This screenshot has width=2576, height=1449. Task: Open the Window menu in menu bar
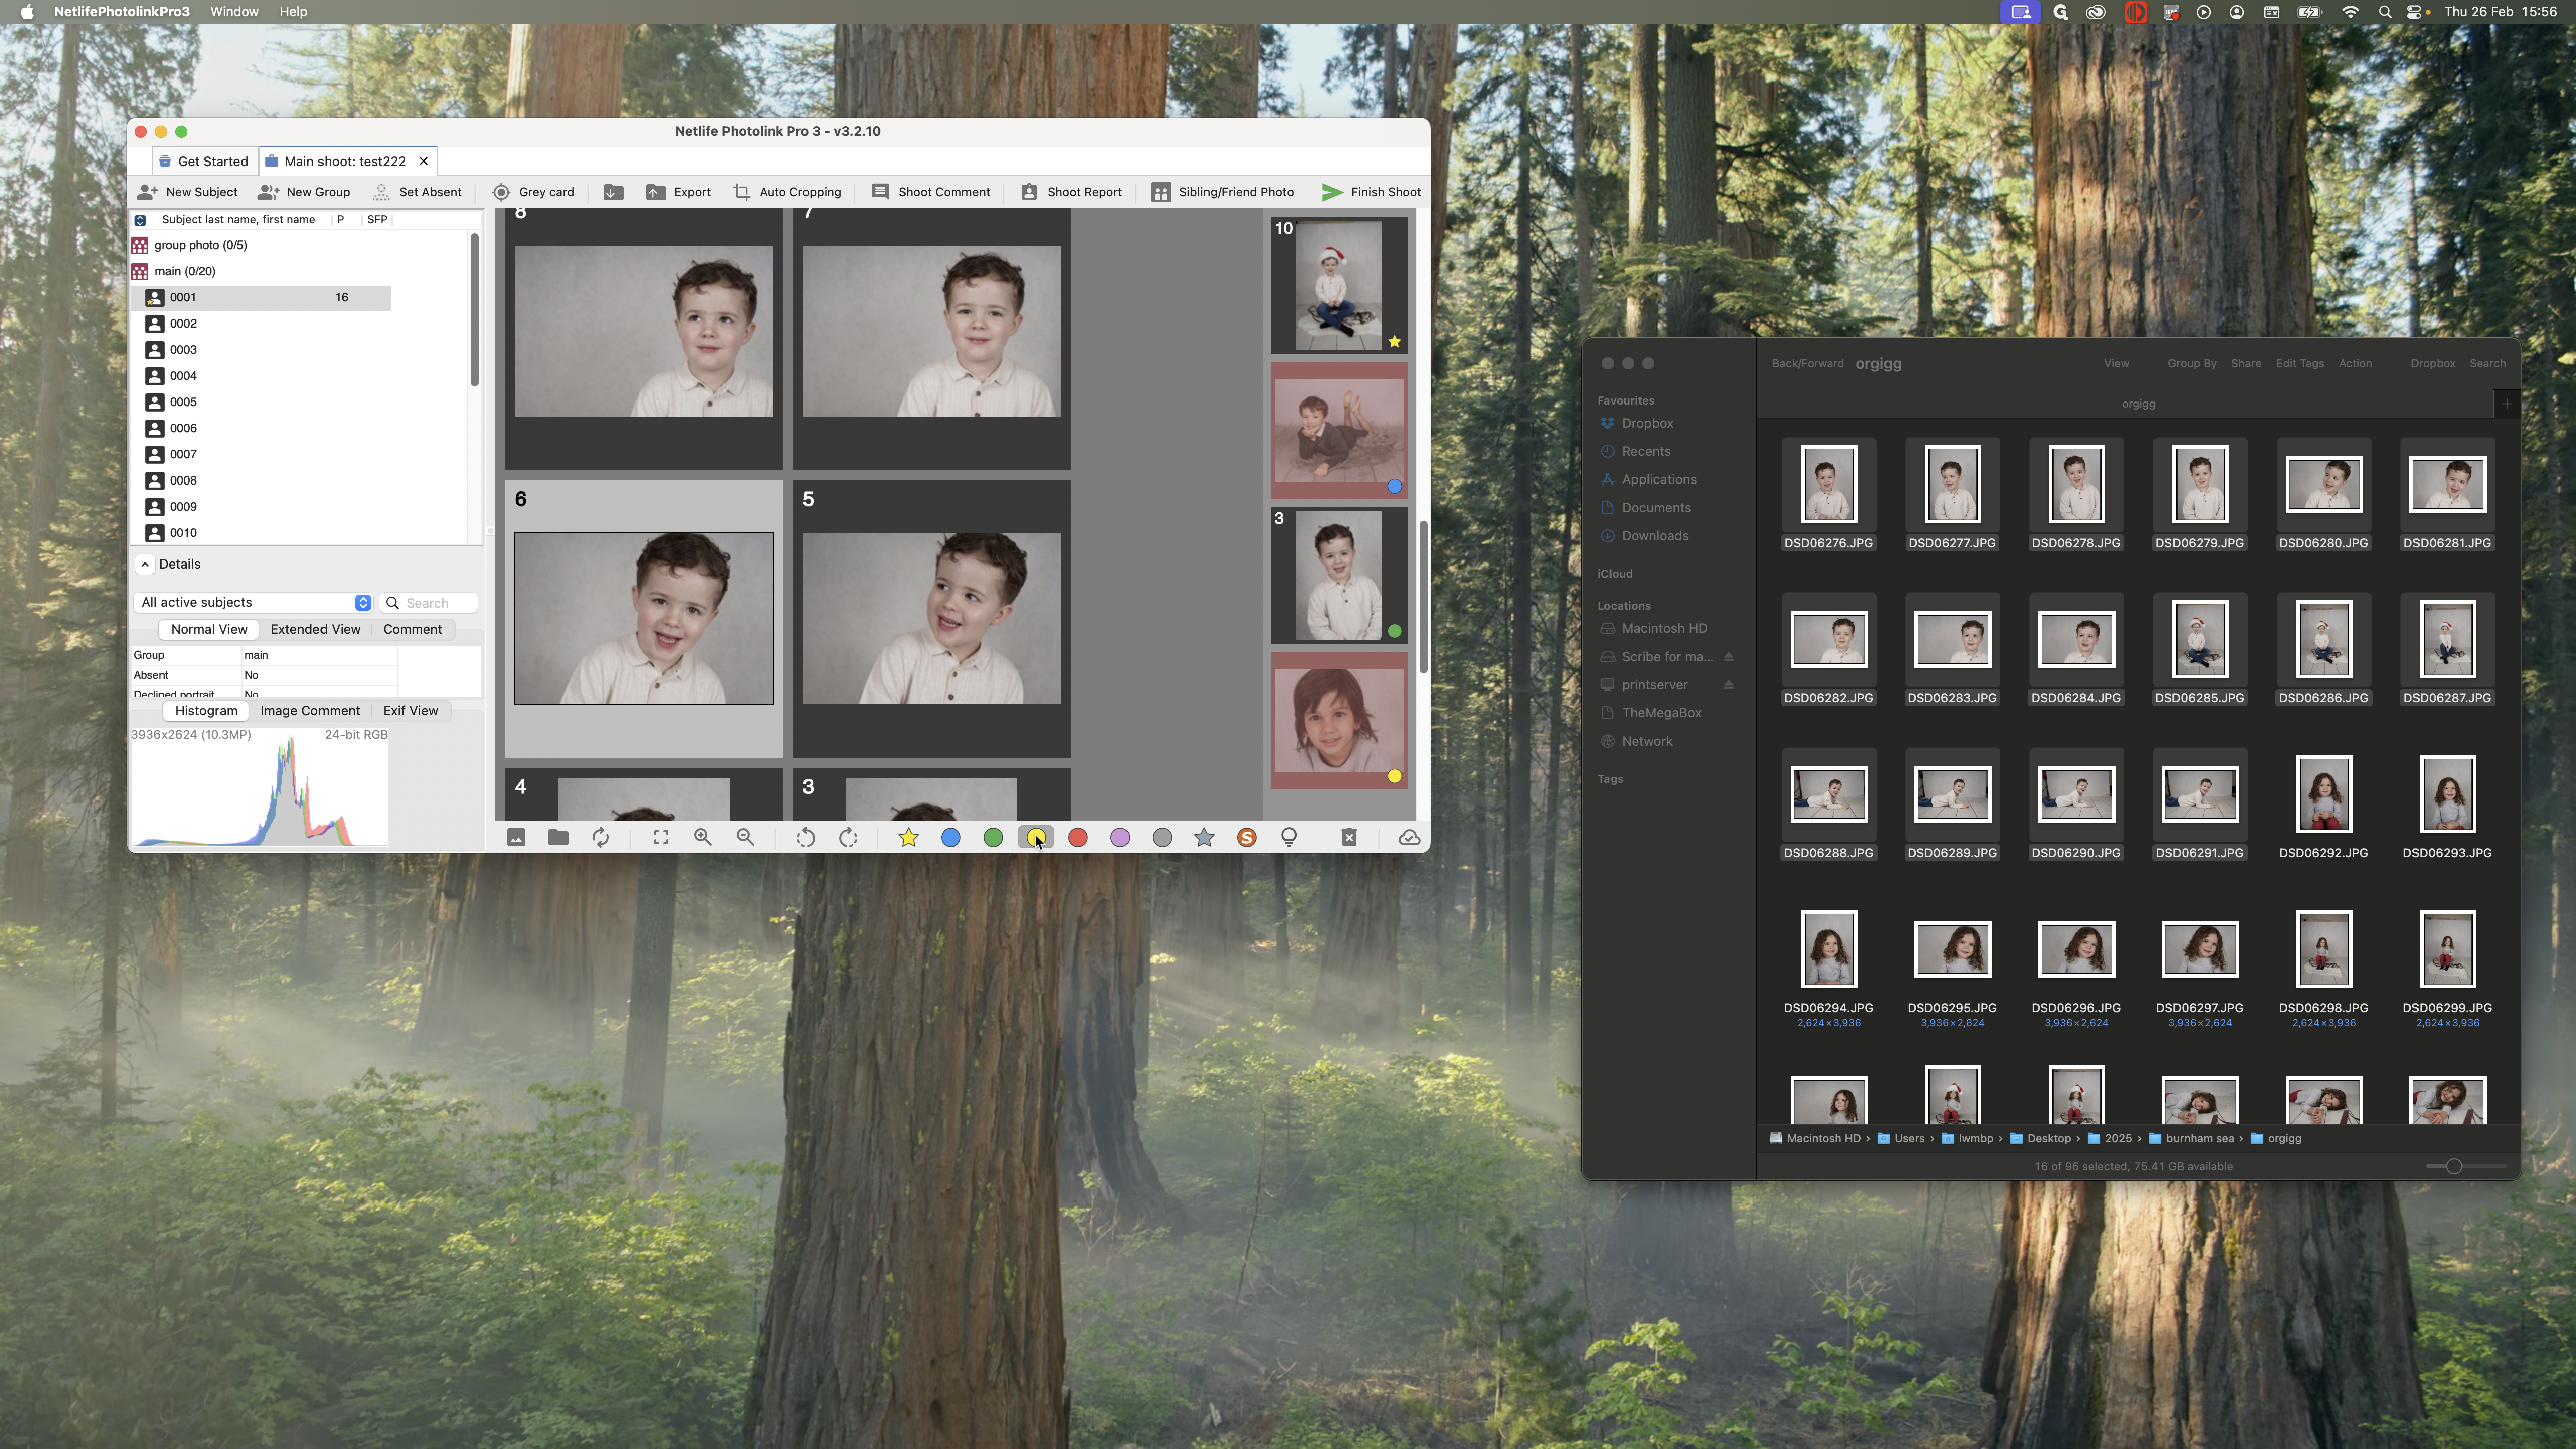(x=234, y=11)
